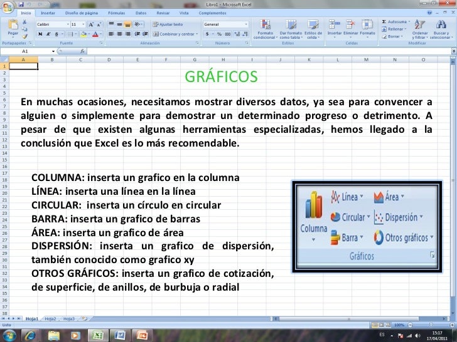Cut selection with the scissors icon
457x342 pixels.
[x=24, y=22]
